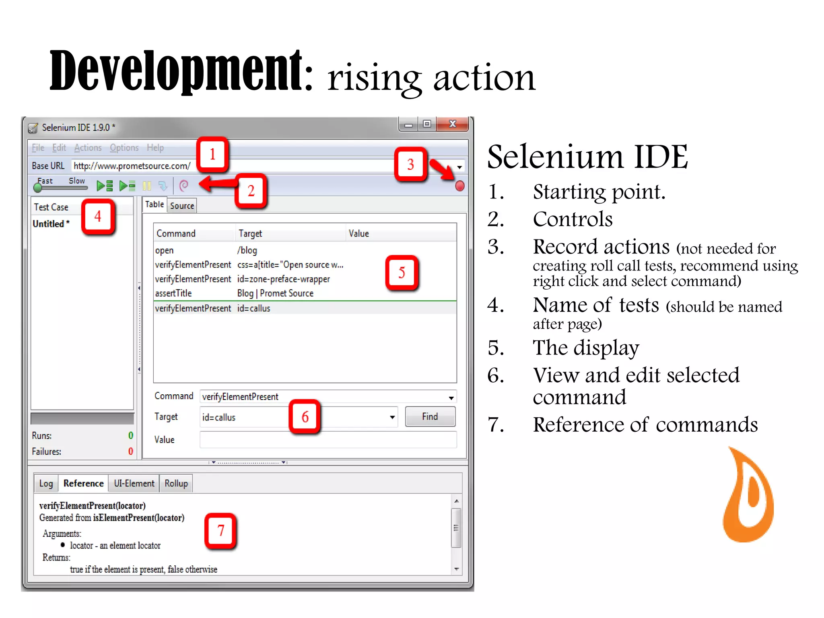
Task: Click the Target column header
Action: (290, 233)
